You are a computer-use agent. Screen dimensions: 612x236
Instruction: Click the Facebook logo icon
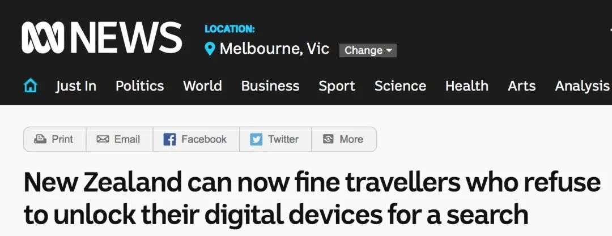(169, 139)
